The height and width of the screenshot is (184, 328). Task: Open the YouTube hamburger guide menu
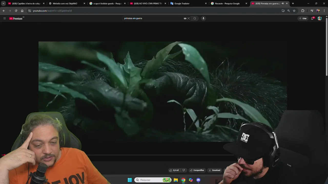click(x=4, y=18)
